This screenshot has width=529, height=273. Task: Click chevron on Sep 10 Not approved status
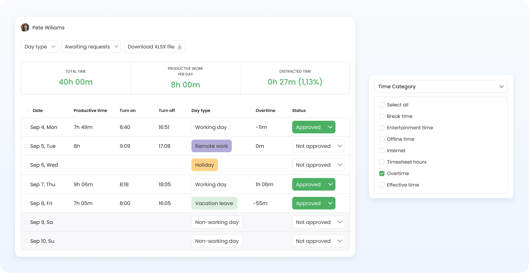click(x=340, y=241)
